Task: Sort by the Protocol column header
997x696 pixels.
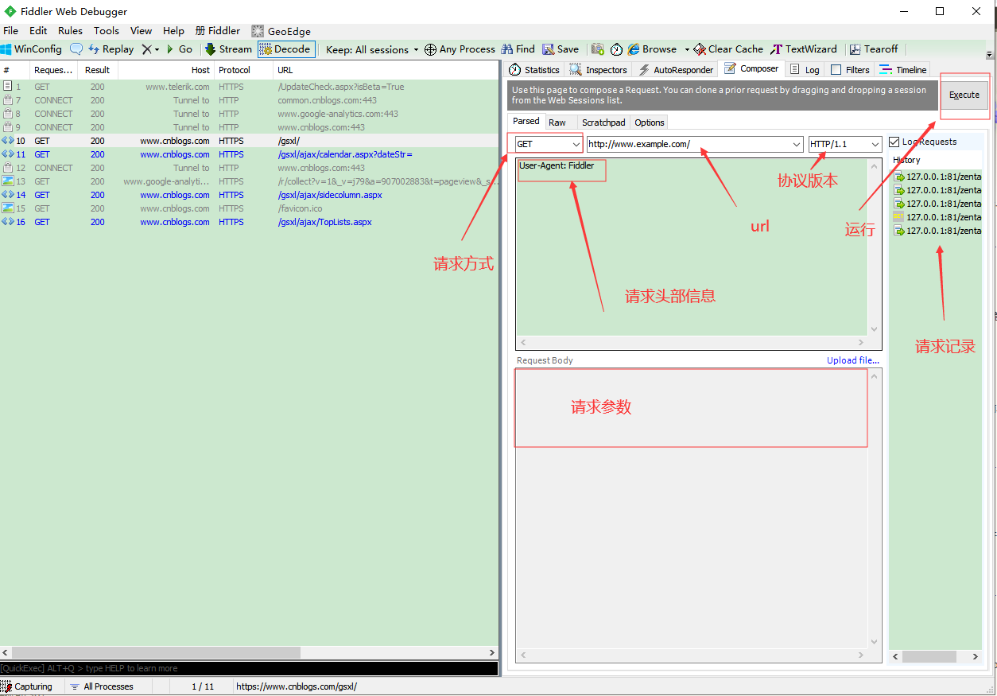Action: [x=243, y=70]
